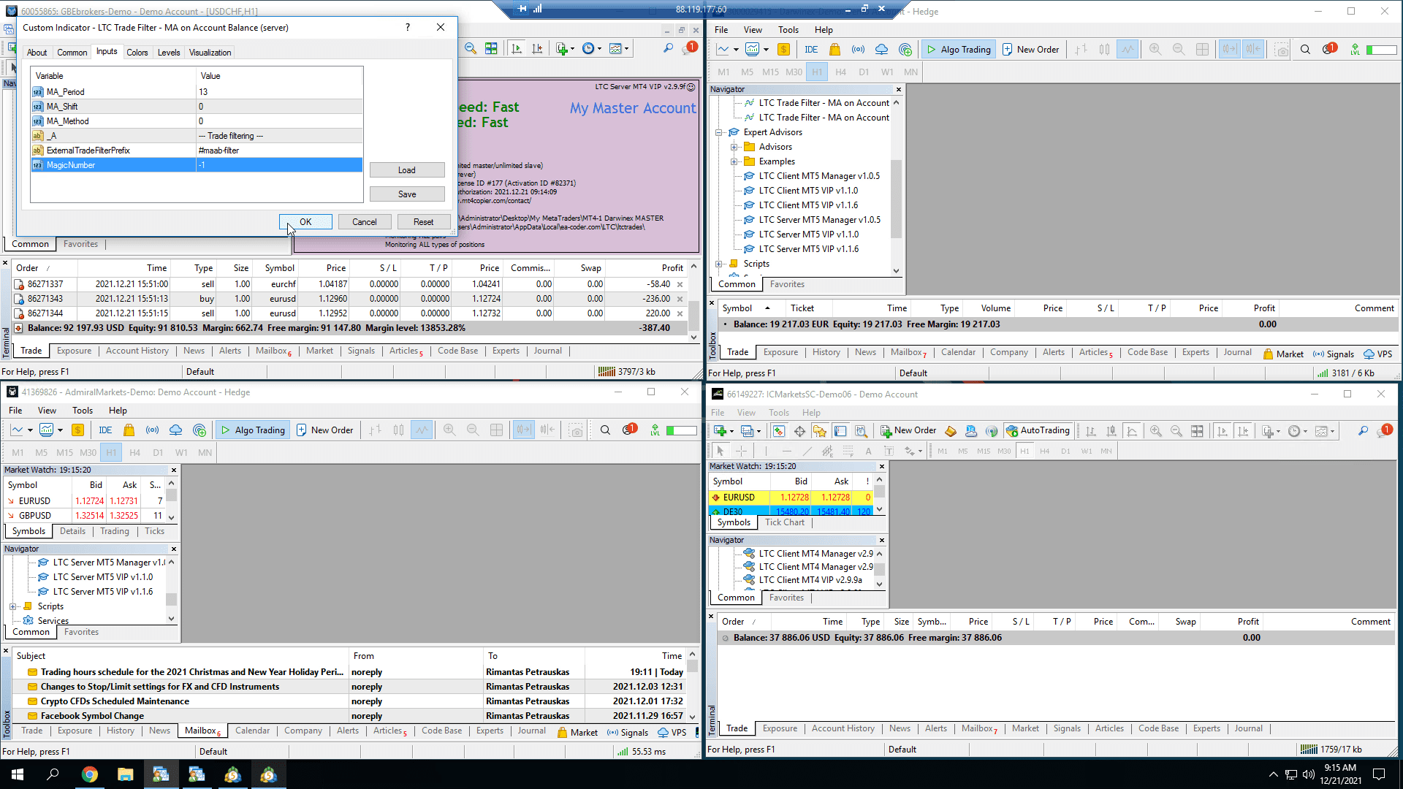Viewport: 1403px width, 789px height.
Task: Click the crosshair tool in ICMarkets toolbar
Action: click(741, 451)
